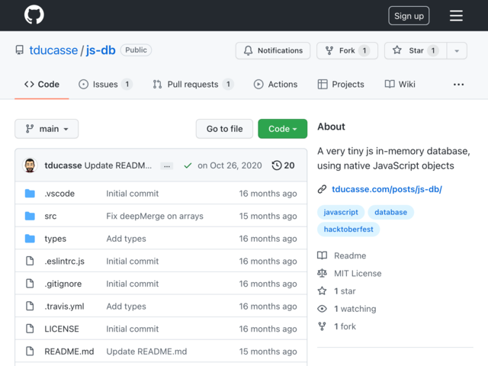488x366 pixels.
Task: Click the types folder icon
Action: (30, 239)
